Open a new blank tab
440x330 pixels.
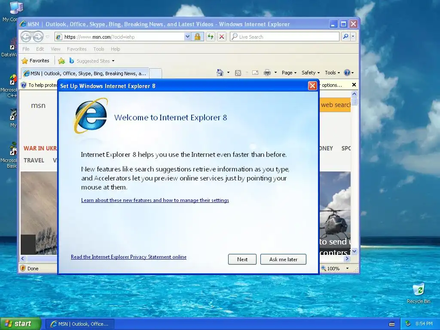pyautogui.click(x=156, y=73)
